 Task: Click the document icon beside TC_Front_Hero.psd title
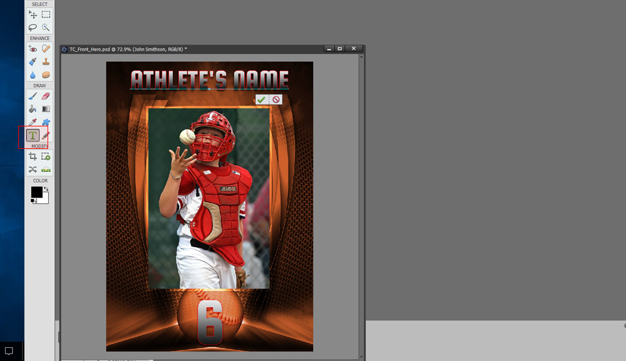click(x=64, y=49)
